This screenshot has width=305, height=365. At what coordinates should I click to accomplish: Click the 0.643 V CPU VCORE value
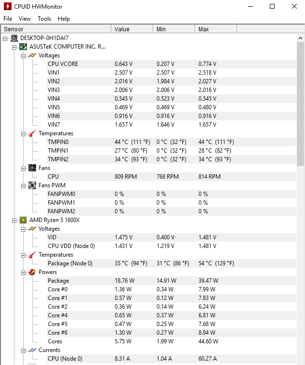click(x=123, y=64)
